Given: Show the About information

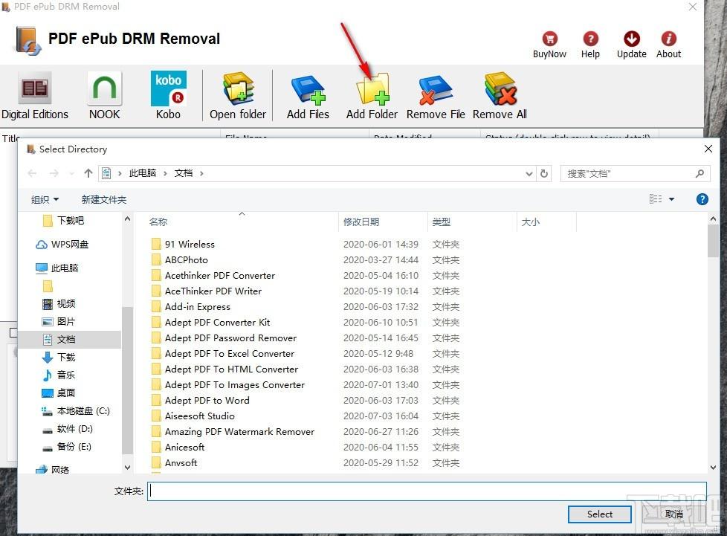Looking at the screenshot, I should (x=668, y=45).
